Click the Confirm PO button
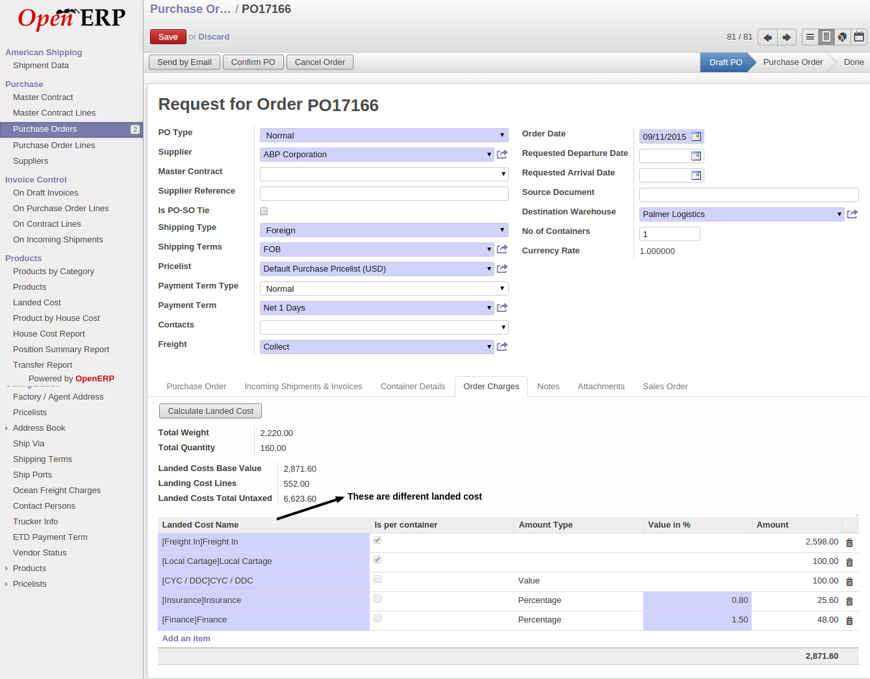The image size is (870, 679). tap(253, 62)
